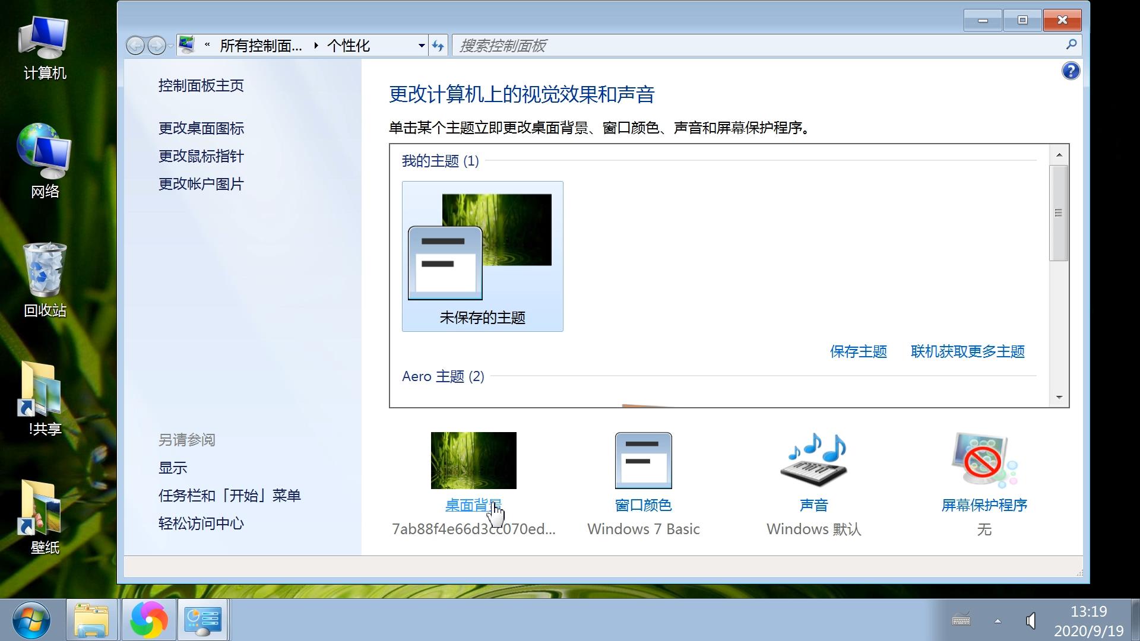1140x641 pixels.
Task: Click the volume speaker icon in the tray
Action: (1031, 619)
